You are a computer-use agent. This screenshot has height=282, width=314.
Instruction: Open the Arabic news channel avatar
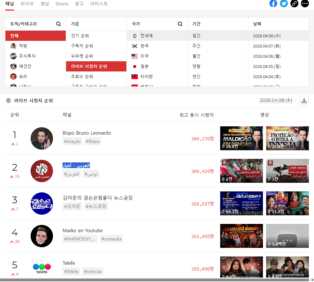[42, 171]
